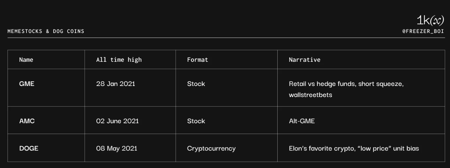Click the Stock format cell for AMC
This screenshot has height=168, width=450.
196,121
